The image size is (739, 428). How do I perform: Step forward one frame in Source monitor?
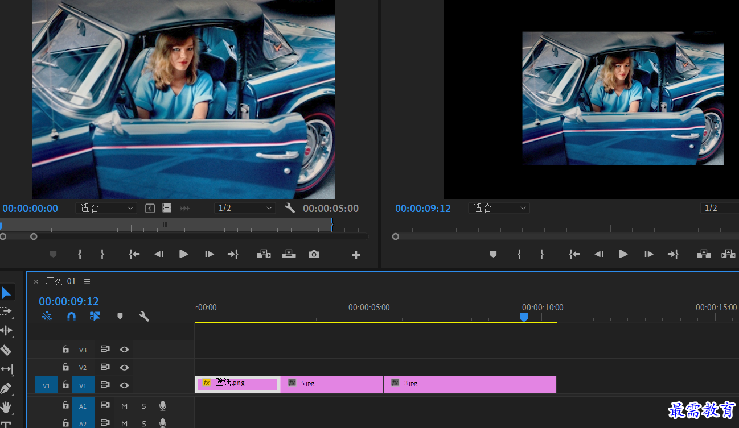(209, 255)
